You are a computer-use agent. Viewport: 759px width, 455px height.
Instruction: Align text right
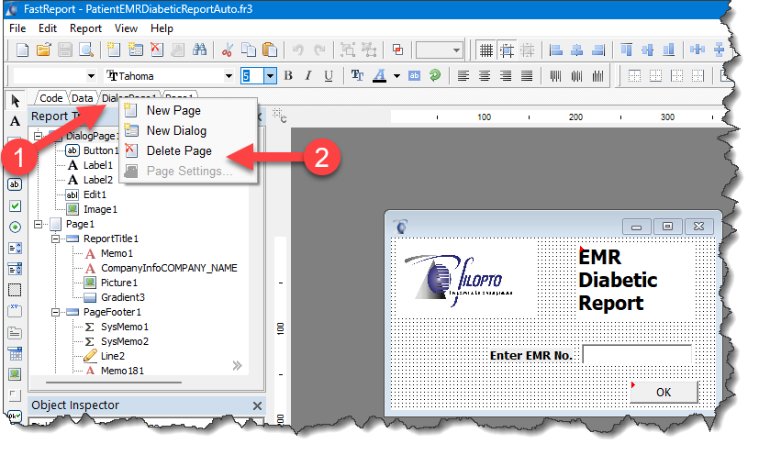[x=506, y=75]
